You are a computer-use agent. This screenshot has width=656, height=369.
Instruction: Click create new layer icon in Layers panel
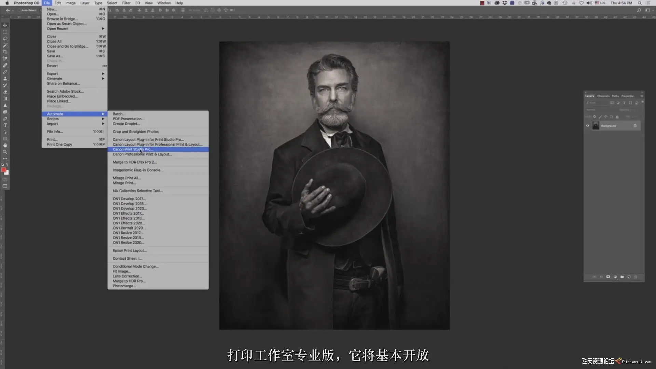point(629,277)
